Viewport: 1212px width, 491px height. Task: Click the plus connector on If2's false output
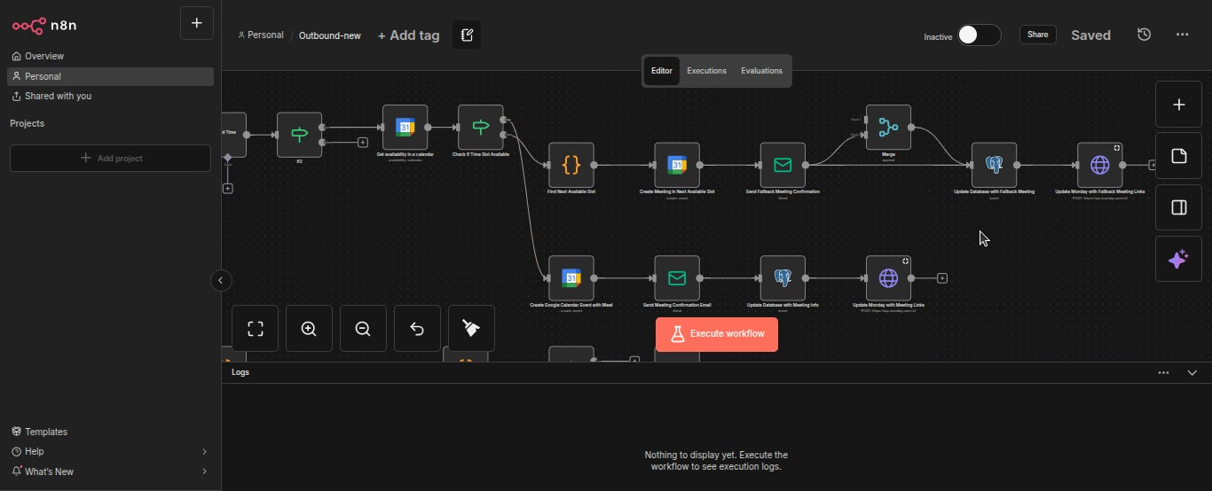tap(363, 143)
